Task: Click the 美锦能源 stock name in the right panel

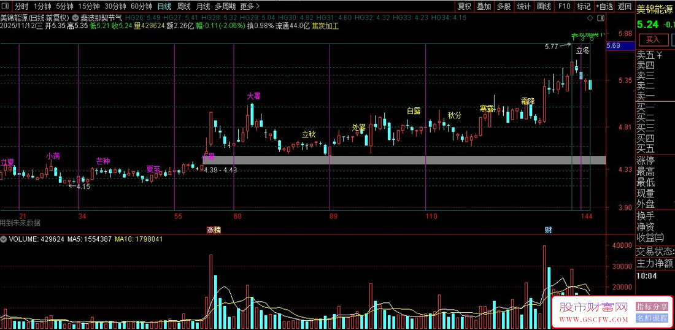Action: coord(655,9)
